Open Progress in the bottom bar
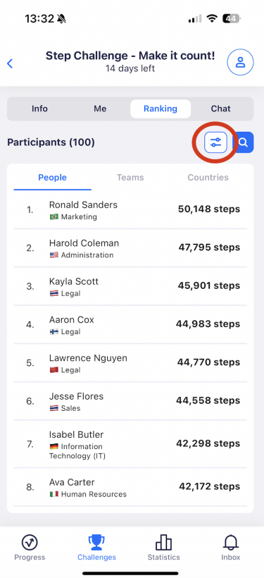 coord(30,548)
